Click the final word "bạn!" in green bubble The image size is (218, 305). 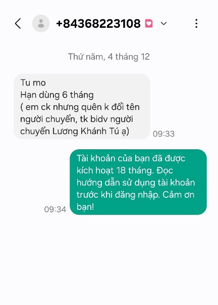pos(85,207)
